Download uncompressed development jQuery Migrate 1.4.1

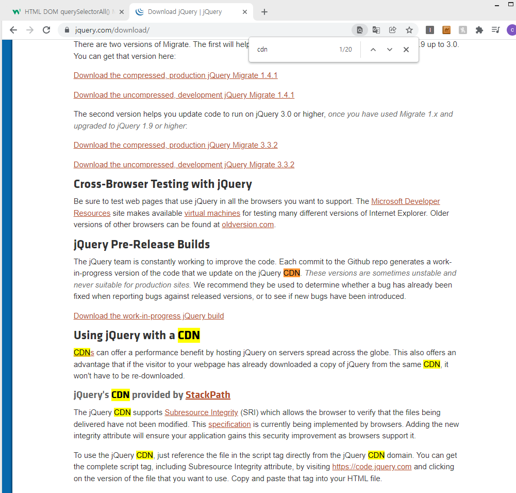(184, 95)
